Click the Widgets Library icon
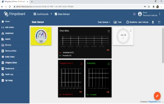 3,63
